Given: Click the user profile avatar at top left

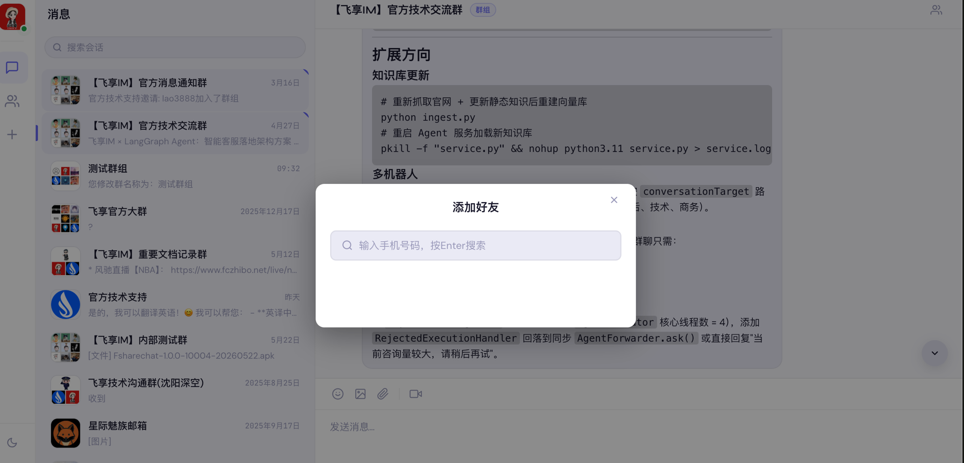Looking at the screenshot, I should point(13,17).
